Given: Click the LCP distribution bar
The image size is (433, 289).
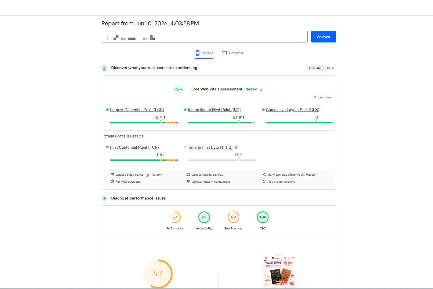Looking at the screenshot, I should pyautogui.click(x=144, y=123).
